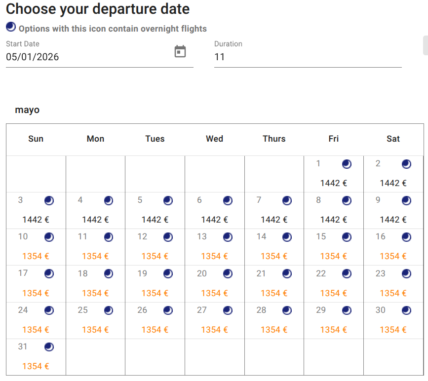The image size is (428, 381).
Task: Pick the 1442 € fare on May 9
Action: 393,220
